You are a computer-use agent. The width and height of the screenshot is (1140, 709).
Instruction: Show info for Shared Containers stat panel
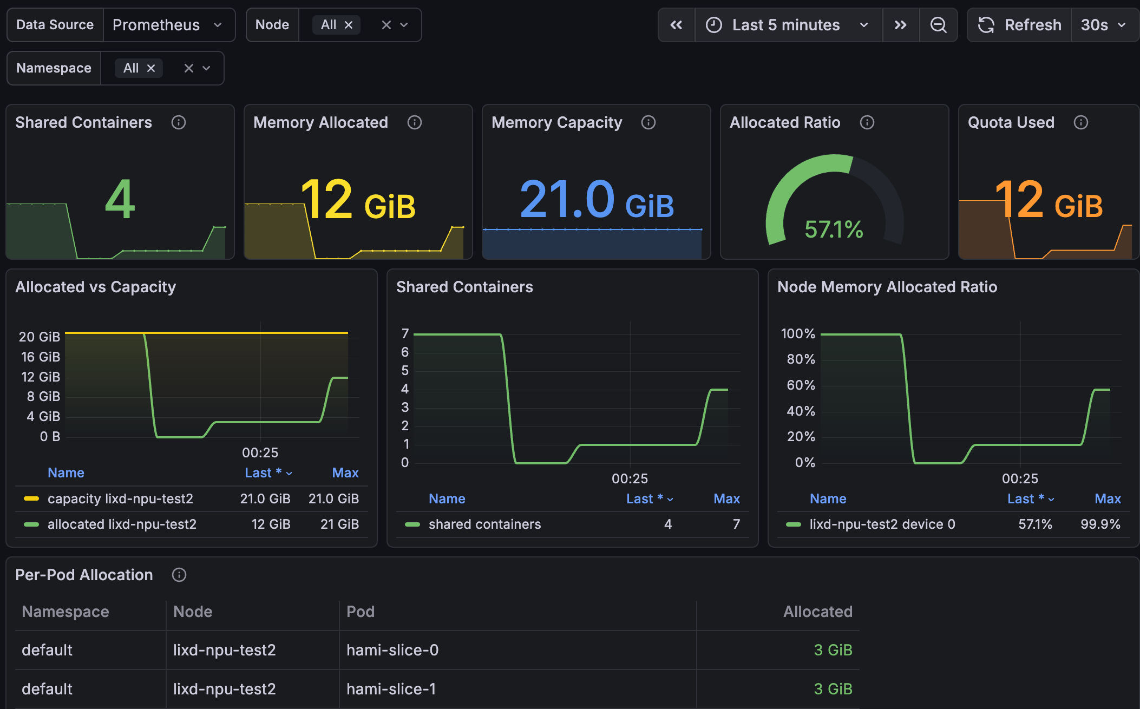(x=179, y=122)
